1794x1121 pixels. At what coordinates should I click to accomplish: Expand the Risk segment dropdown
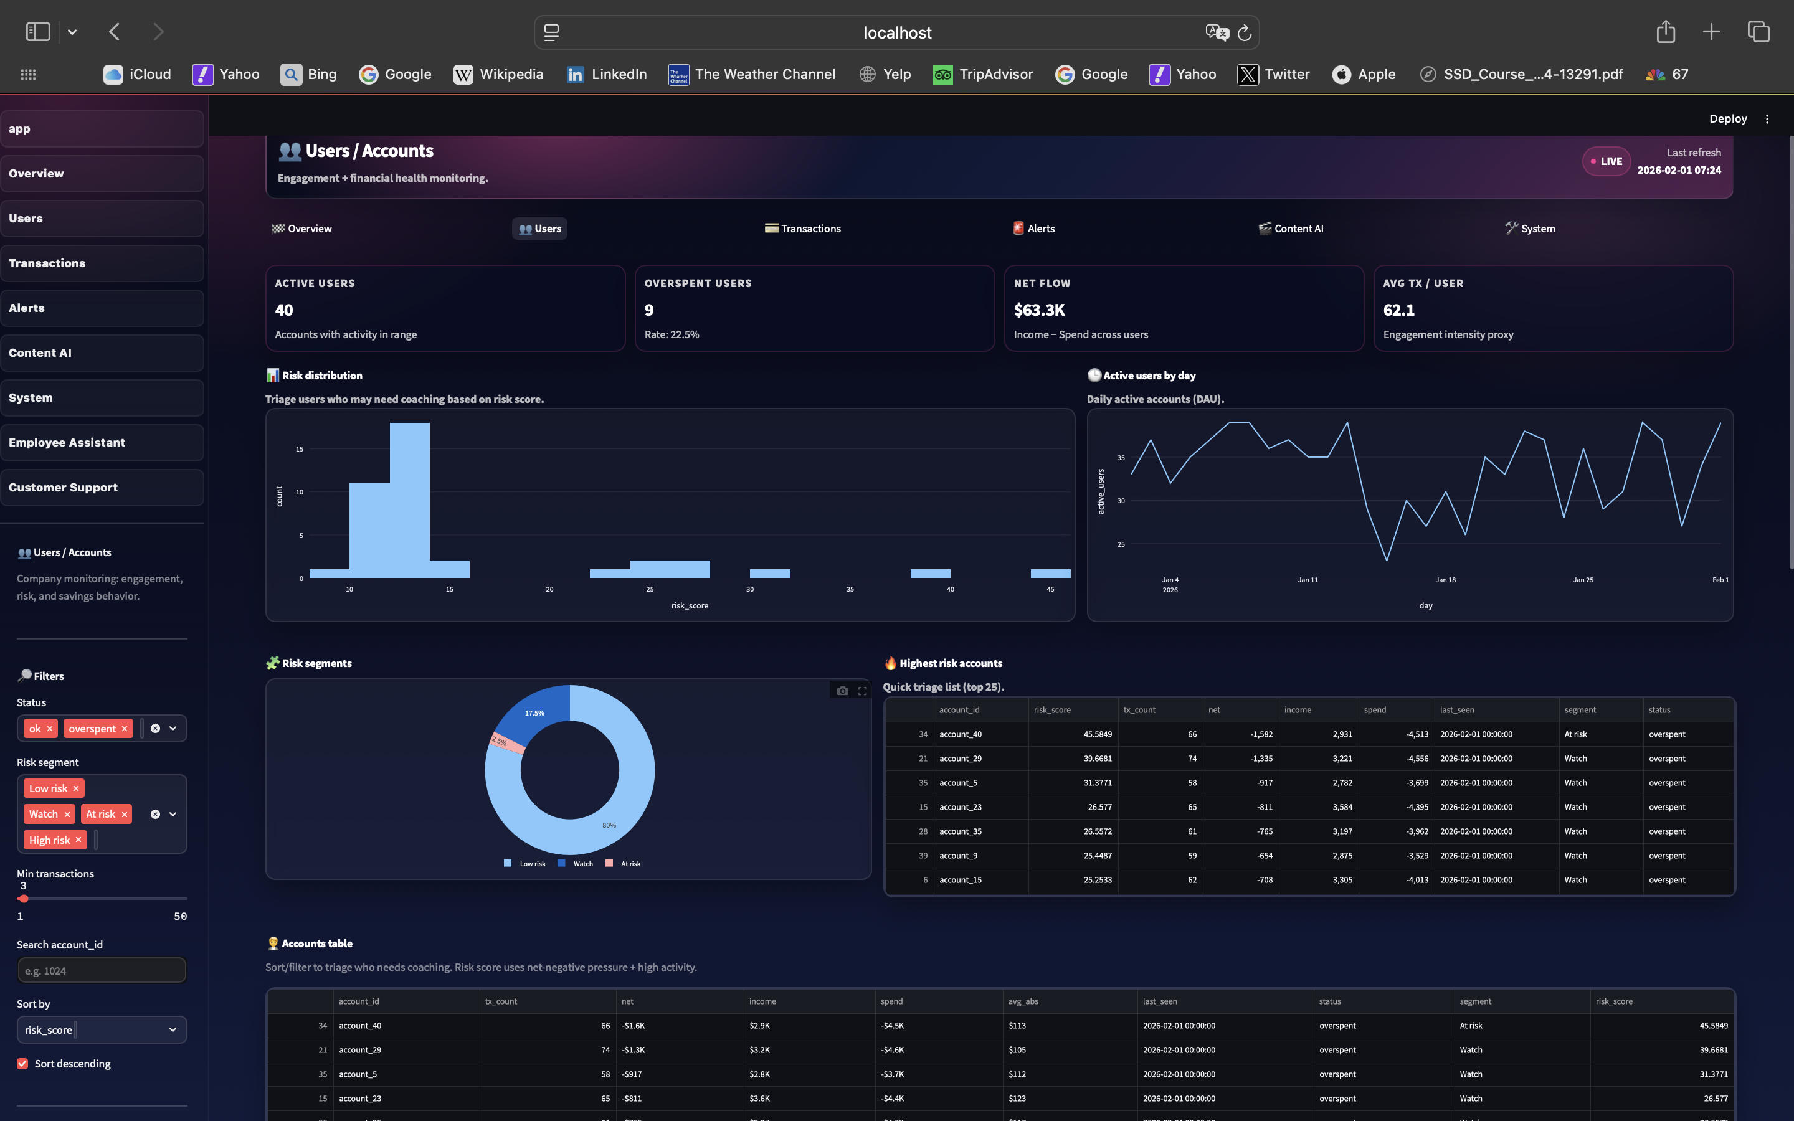173,814
